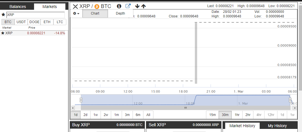Set chart range to 3m

click(127, 115)
